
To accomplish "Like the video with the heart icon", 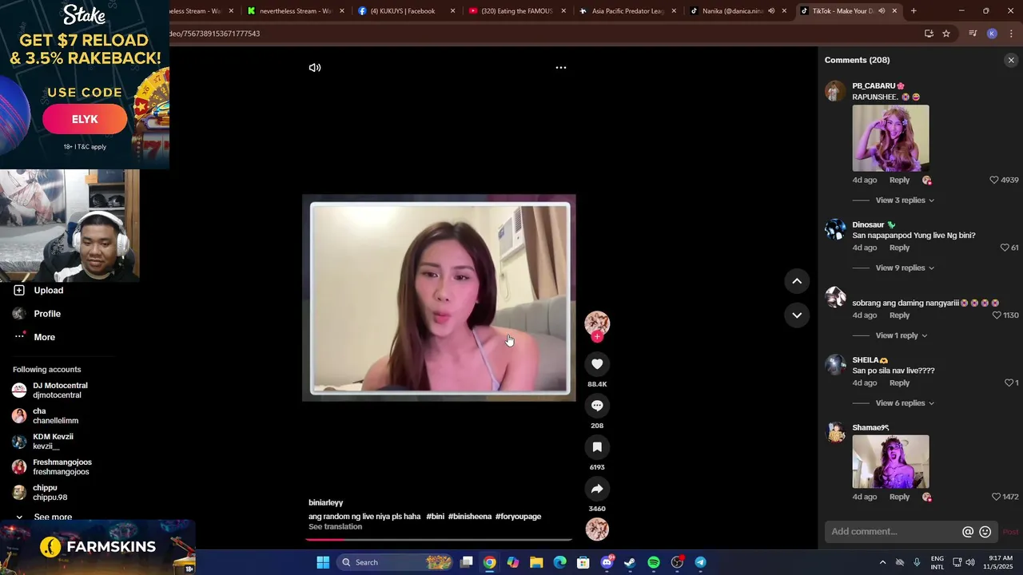I will tap(597, 364).
